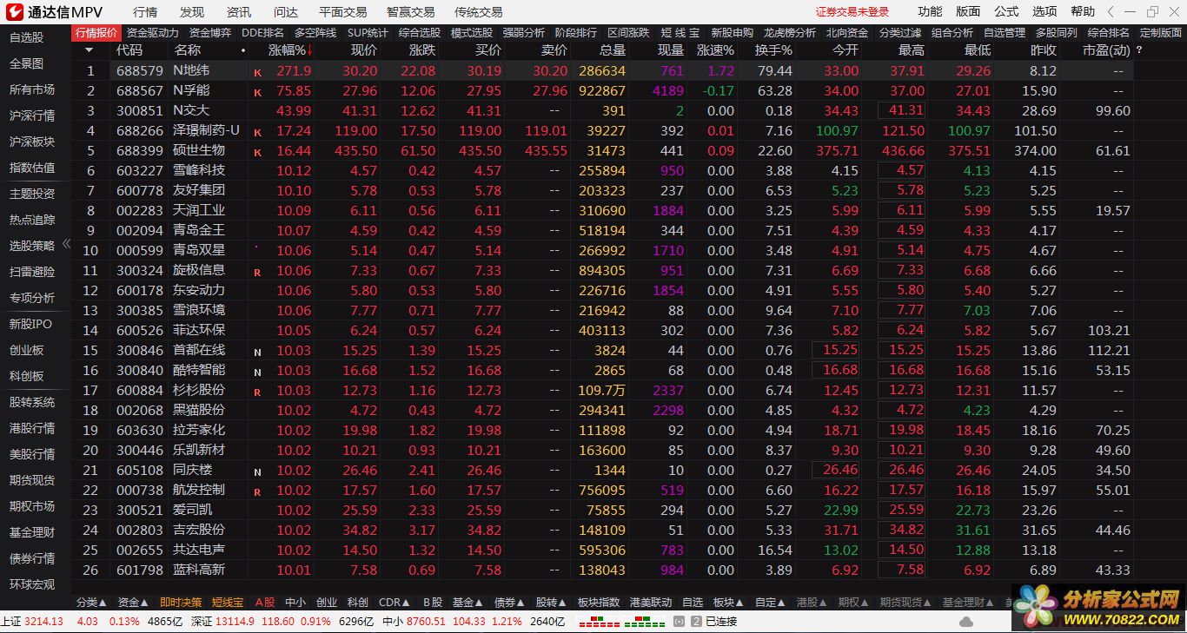Open the question mark help in column header
Image resolution: width=1187 pixels, height=633 pixels.
[x=1139, y=50]
